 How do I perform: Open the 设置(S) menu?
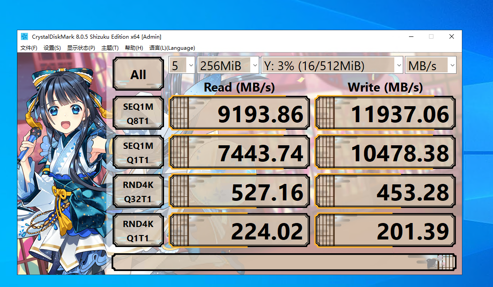[x=52, y=48]
